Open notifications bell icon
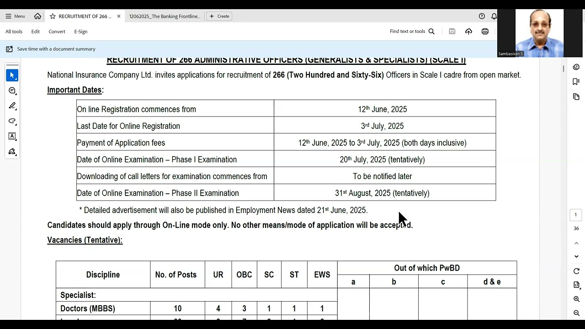The width and height of the screenshot is (585, 329). pos(494,16)
